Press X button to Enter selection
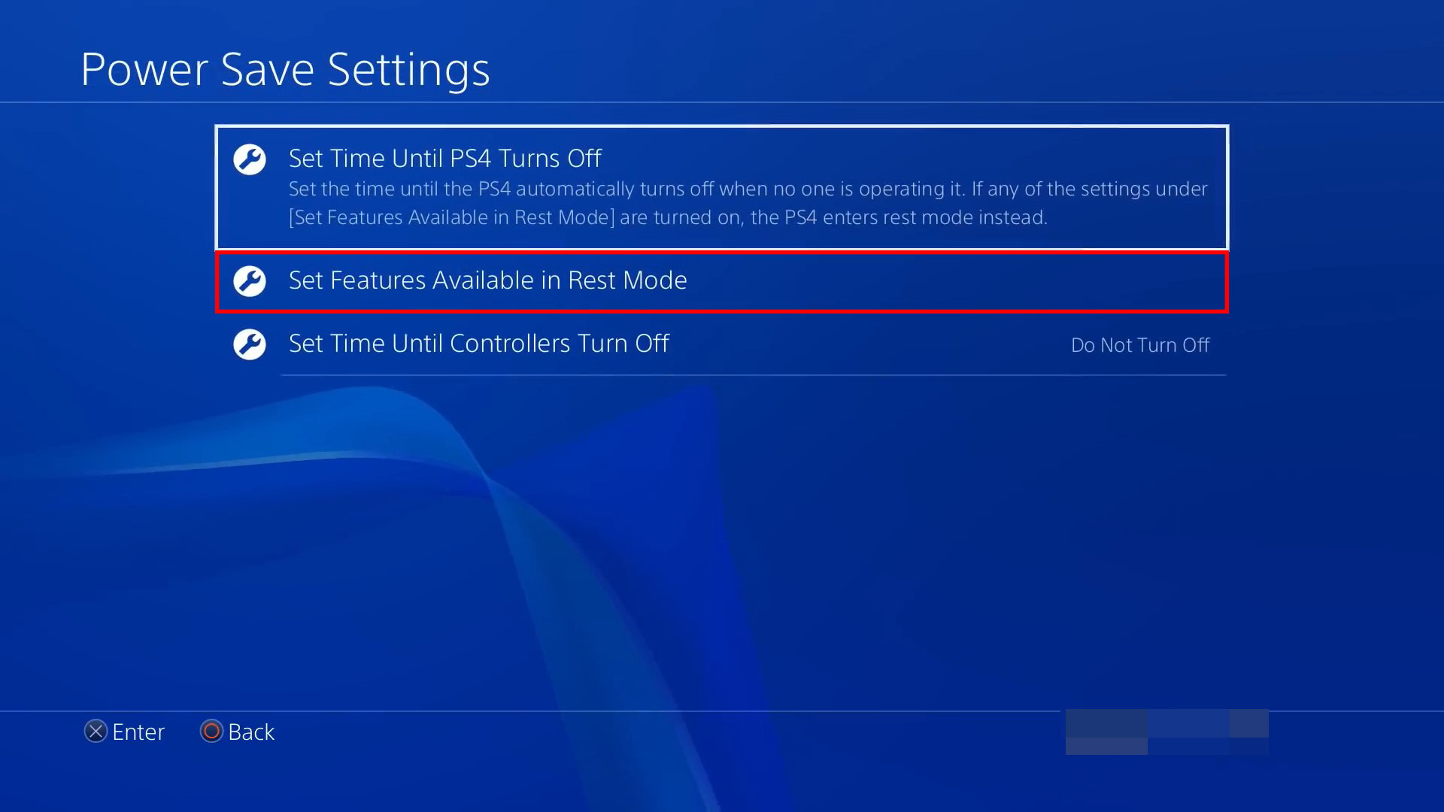The width and height of the screenshot is (1444, 812). pos(96,732)
